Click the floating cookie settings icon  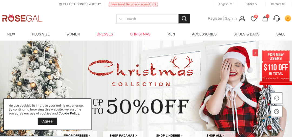(277, 111)
